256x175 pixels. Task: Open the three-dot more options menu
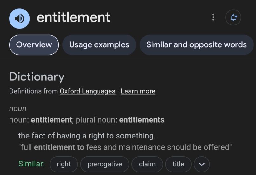coord(213,17)
